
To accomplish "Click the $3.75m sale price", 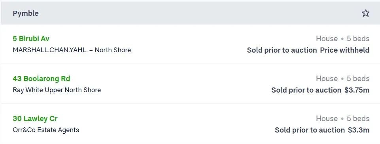I will coord(357,90).
